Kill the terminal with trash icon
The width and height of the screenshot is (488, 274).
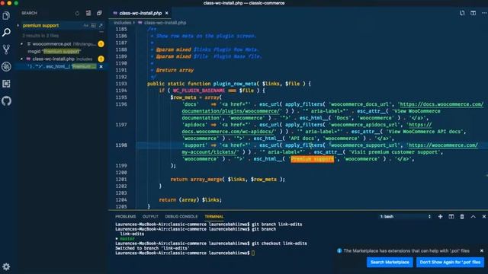(x=462, y=216)
